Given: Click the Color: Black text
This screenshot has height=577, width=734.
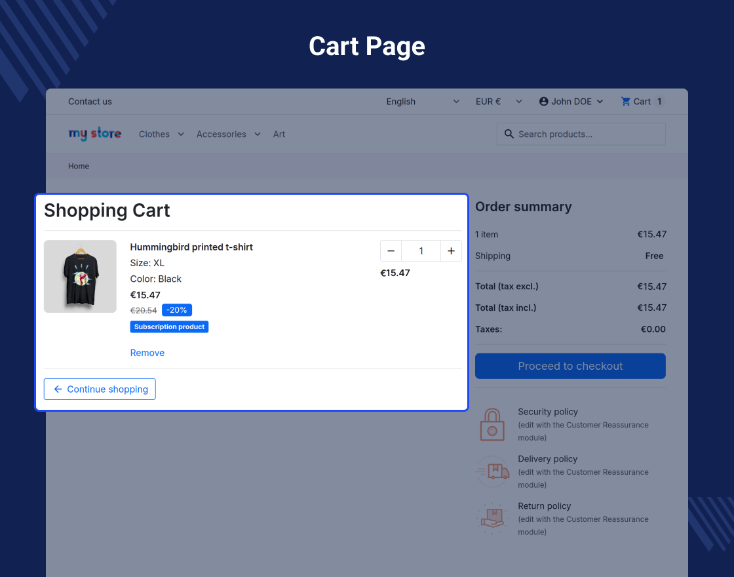Looking at the screenshot, I should pos(155,279).
